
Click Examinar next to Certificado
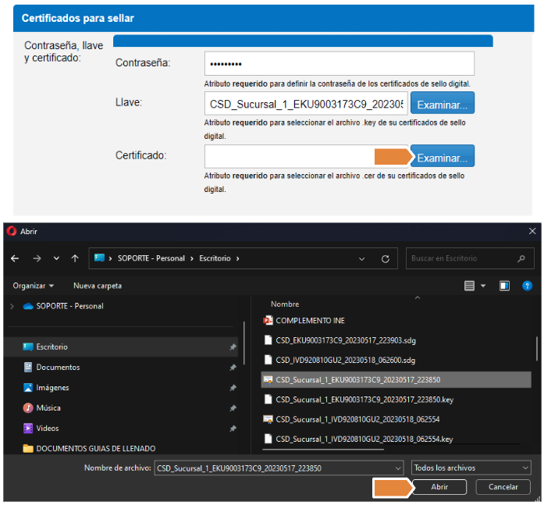pos(442,158)
